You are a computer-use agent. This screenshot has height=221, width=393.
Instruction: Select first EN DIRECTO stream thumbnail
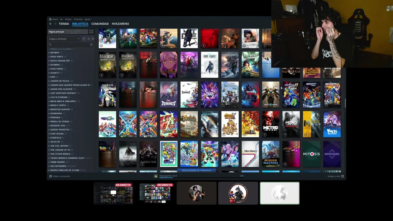[113, 193]
